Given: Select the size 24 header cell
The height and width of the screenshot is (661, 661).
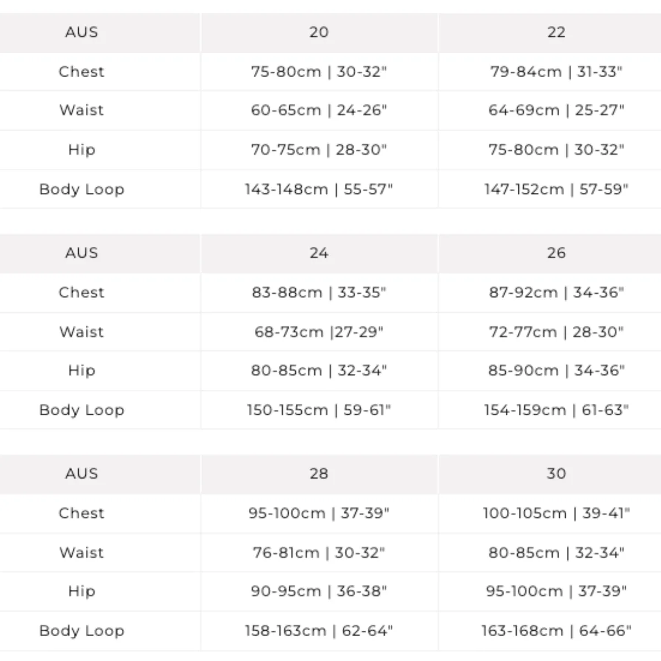Looking at the screenshot, I should pos(319,253).
